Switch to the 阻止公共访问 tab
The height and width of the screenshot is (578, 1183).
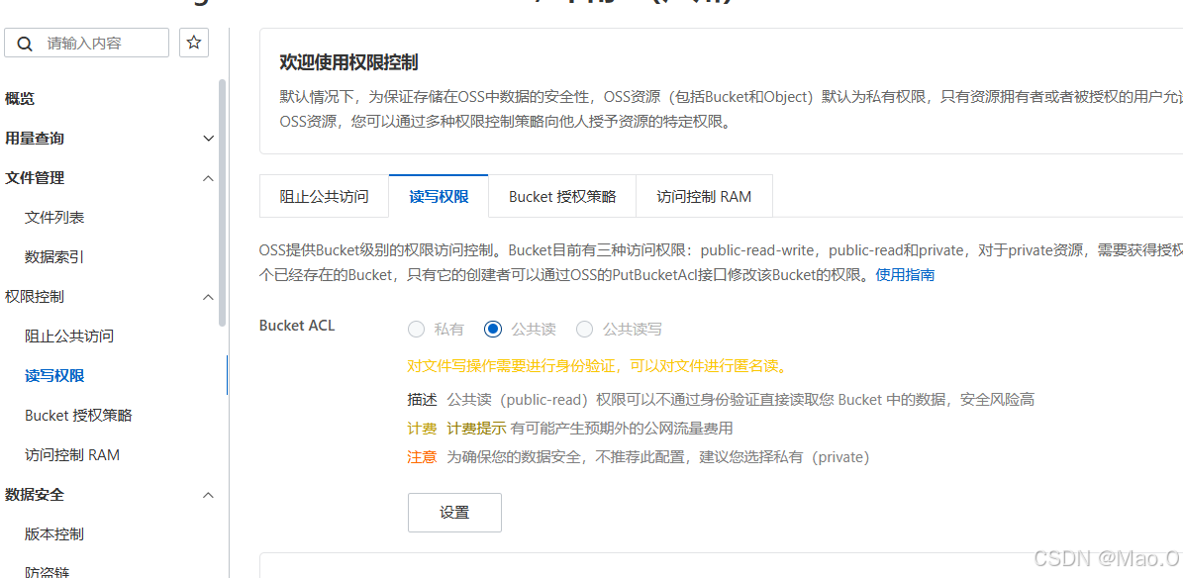(x=325, y=196)
